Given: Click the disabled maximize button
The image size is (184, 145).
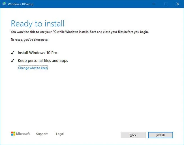Looking at the screenshot, I should click(x=166, y=4).
